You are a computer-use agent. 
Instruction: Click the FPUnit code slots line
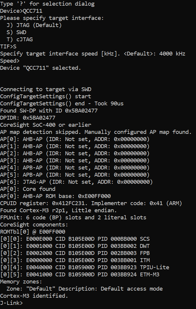click(x=73, y=218)
